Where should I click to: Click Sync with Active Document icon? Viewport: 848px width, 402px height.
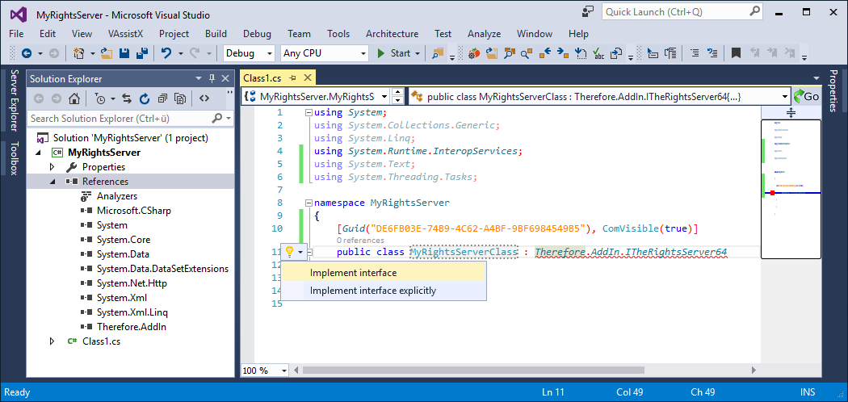click(x=127, y=98)
